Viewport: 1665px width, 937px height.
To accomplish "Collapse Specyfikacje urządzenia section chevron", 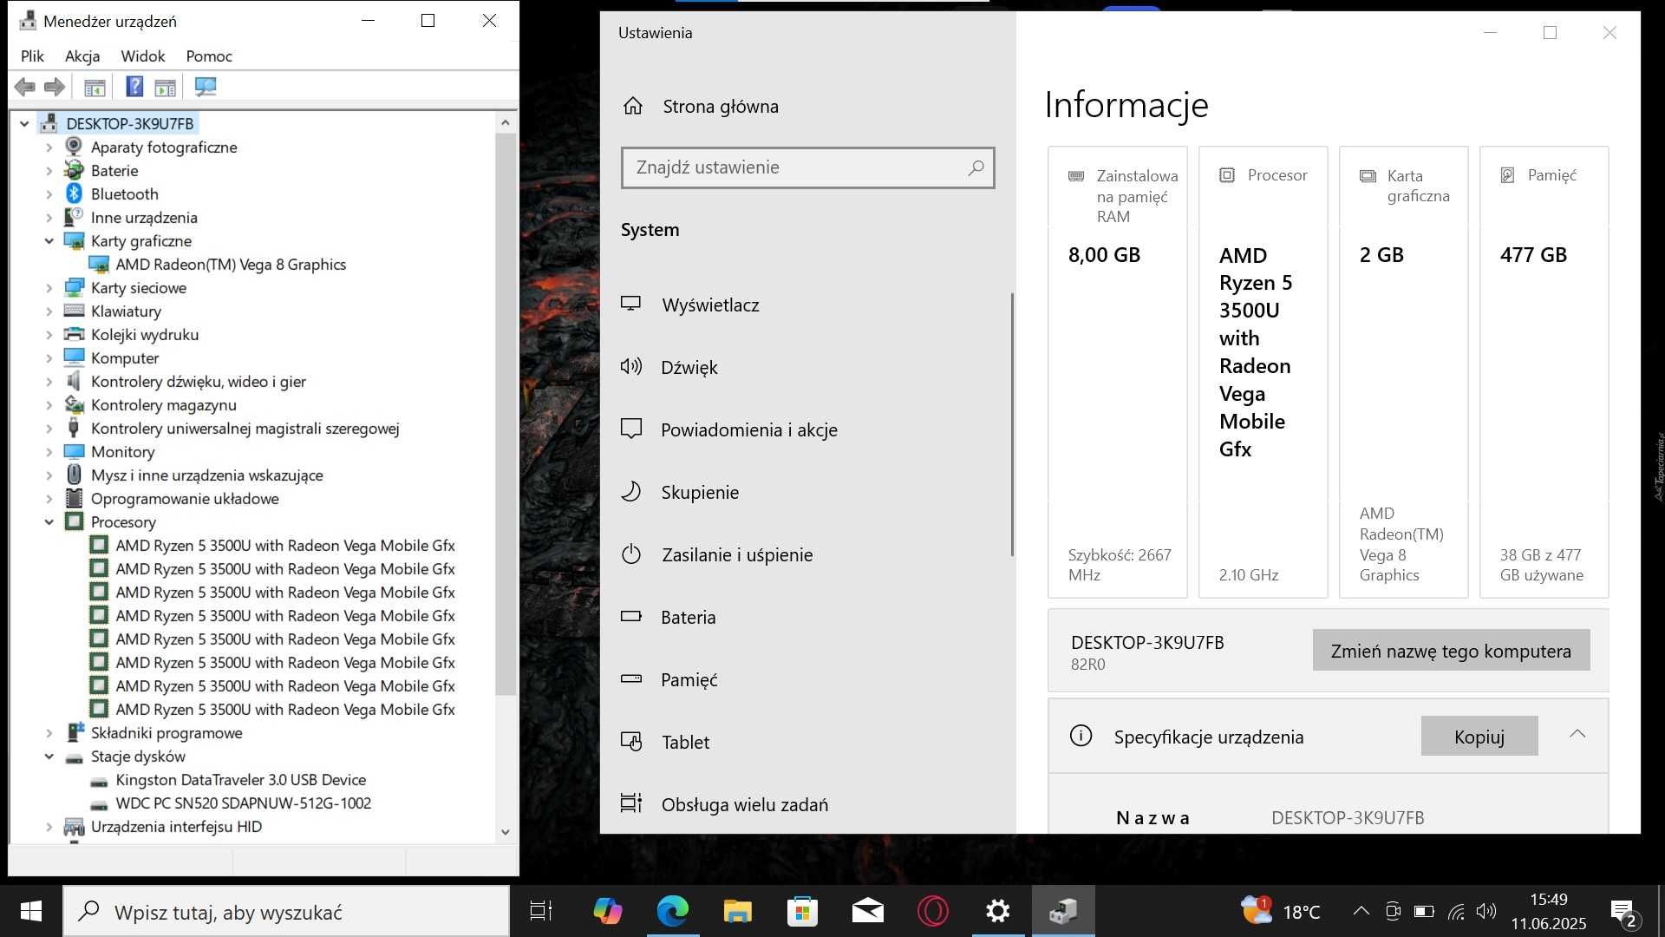I will 1577,734.
